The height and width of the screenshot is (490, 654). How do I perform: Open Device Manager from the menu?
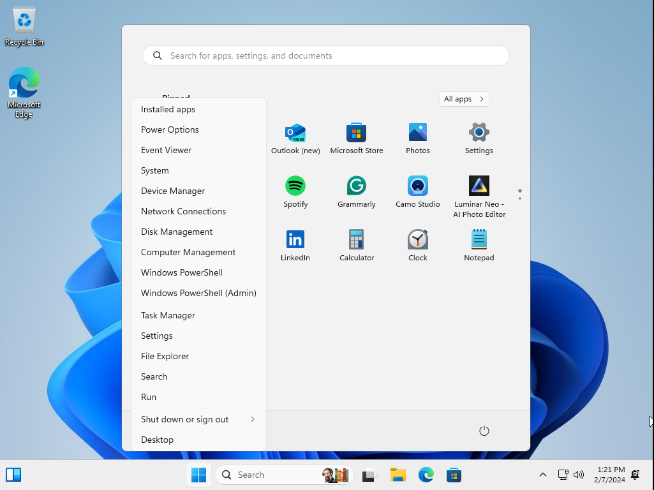tap(198, 191)
